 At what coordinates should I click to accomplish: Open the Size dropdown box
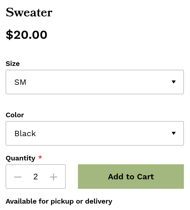95,82
